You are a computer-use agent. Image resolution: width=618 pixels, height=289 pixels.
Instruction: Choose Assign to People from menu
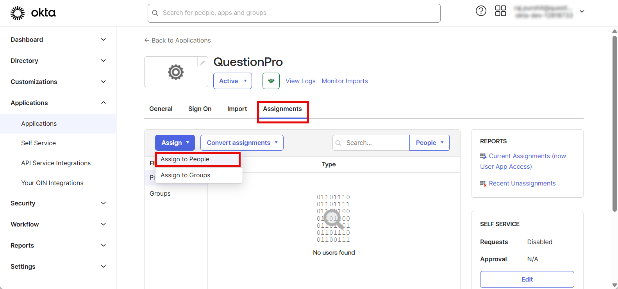point(185,159)
